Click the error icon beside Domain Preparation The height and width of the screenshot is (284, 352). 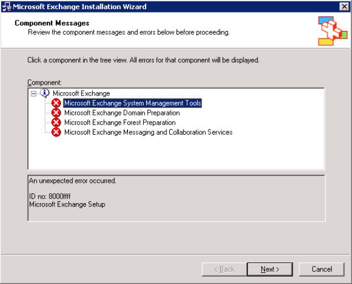56,113
